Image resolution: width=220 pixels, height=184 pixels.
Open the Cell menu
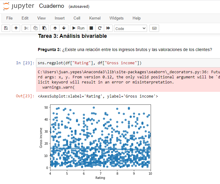pyautogui.click(x=77, y=18)
